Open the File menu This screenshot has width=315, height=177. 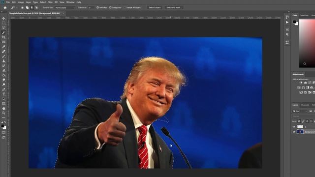[8, 2]
